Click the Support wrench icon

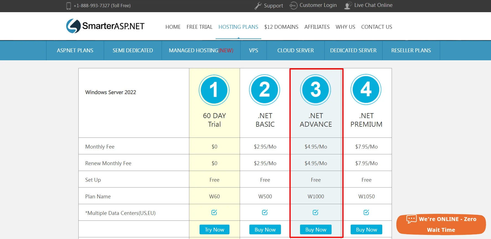(x=258, y=6)
